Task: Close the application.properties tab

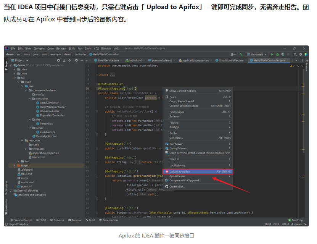Action: point(211,60)
